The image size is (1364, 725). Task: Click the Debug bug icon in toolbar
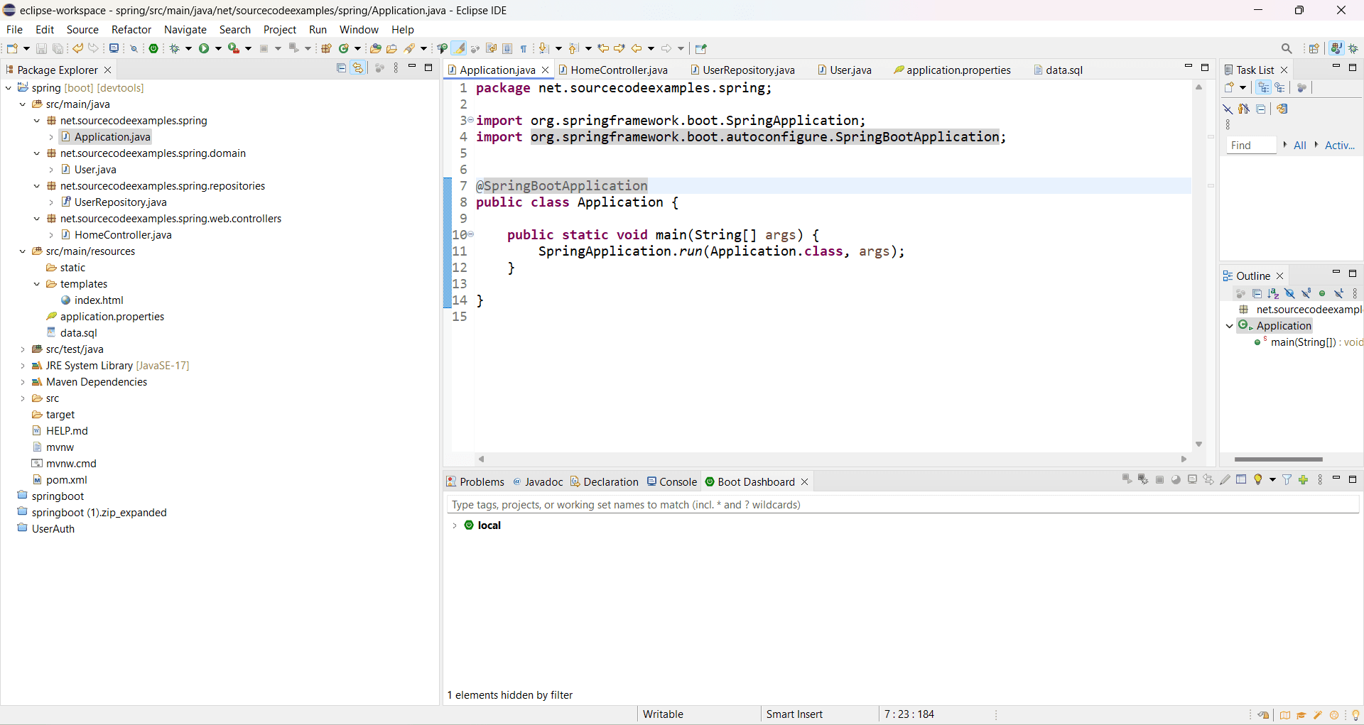click(174, 48)
